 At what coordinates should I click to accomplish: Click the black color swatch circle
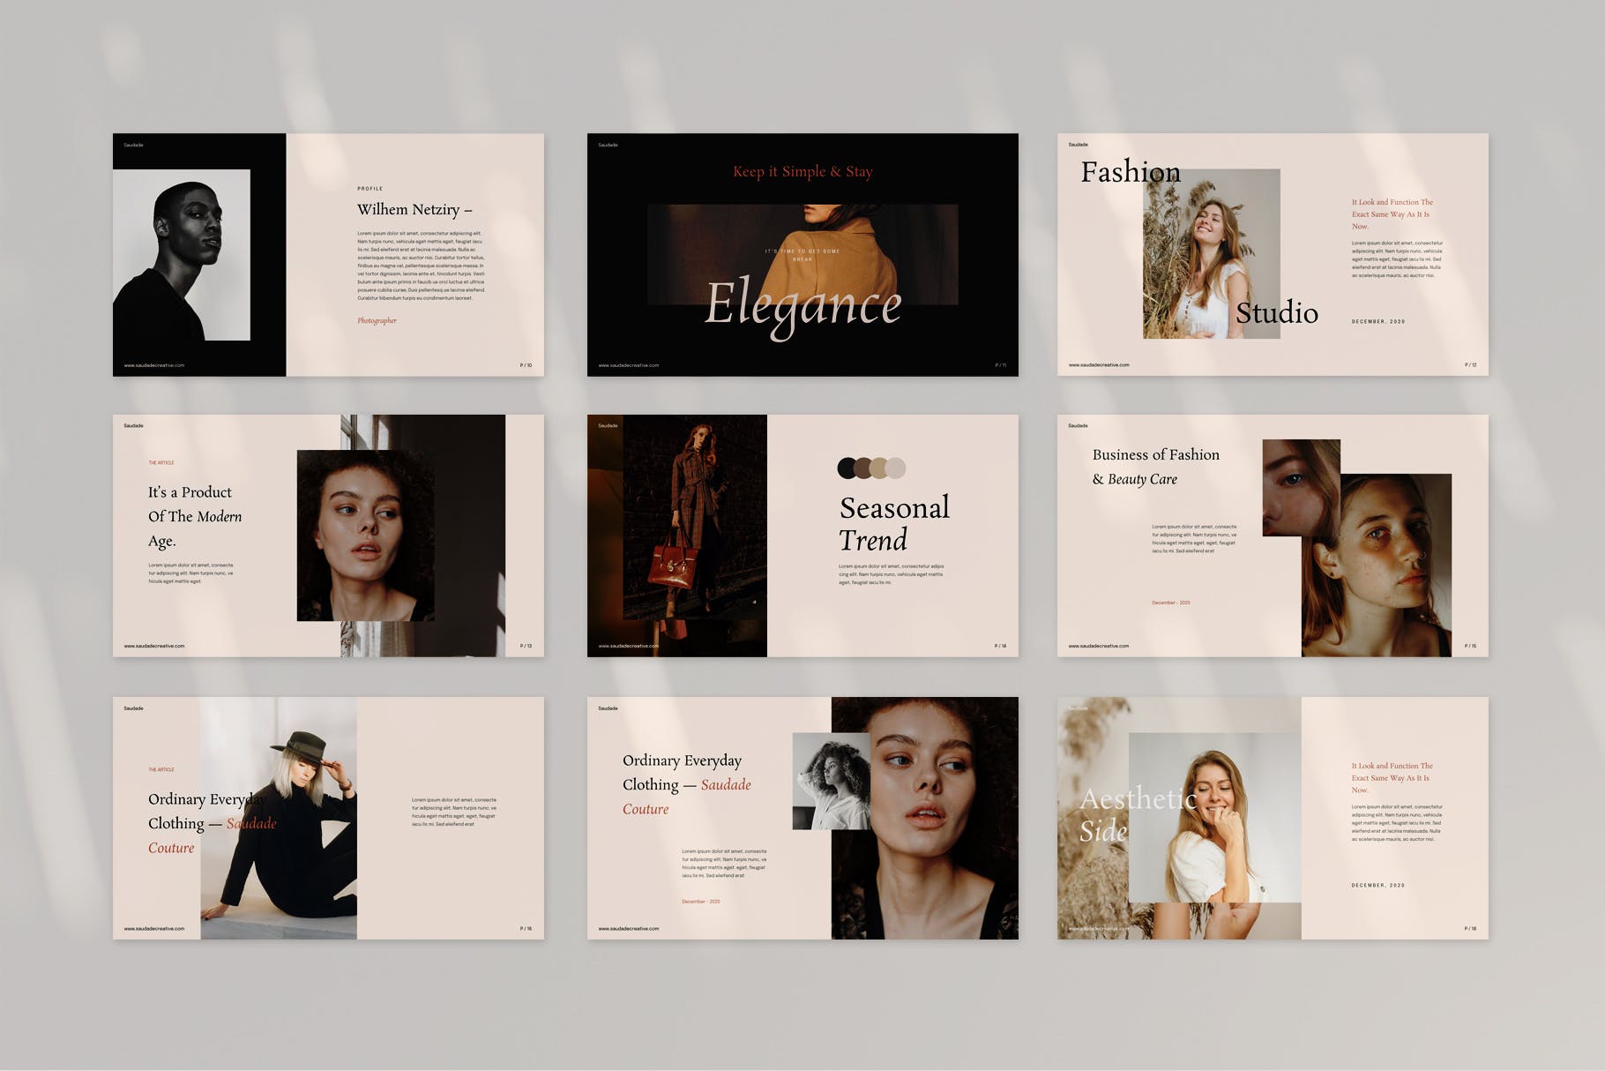click(x=847, y=468)
